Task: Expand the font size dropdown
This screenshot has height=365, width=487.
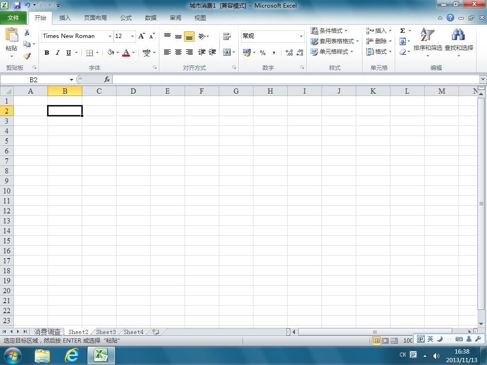Action: tap(132, 36)
